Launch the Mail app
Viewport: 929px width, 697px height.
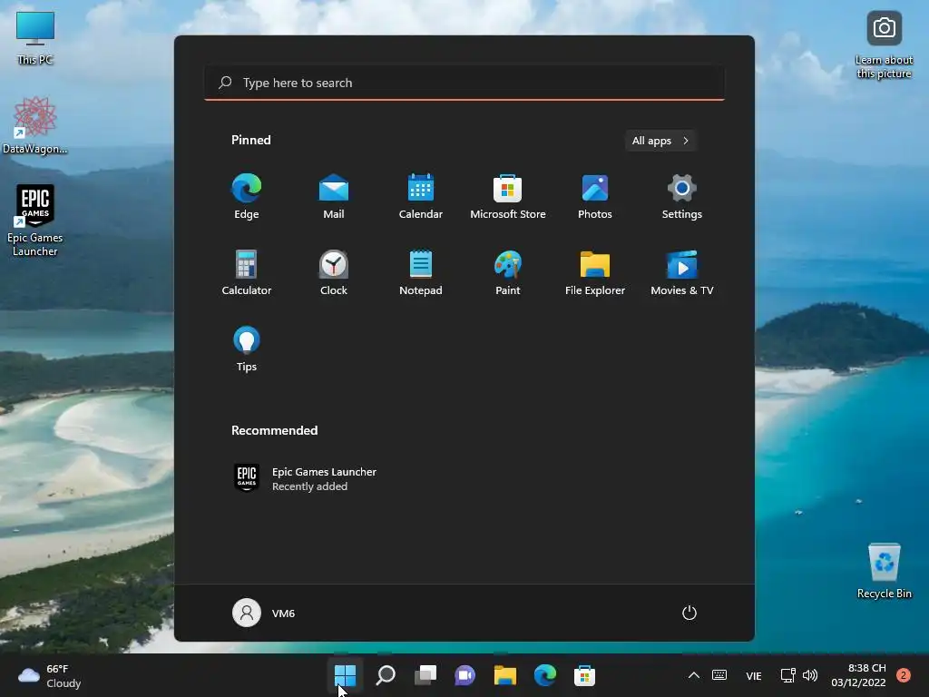pyautogui.click(x=334, y=197)
